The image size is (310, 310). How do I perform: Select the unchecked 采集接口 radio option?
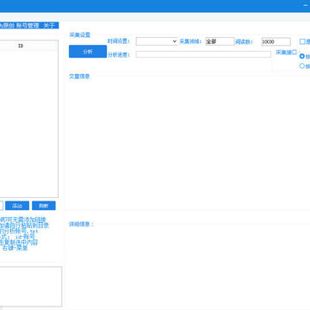pos(302,66)
